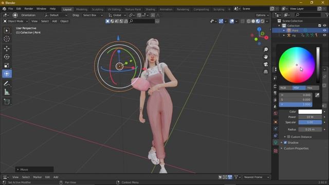The width and height of the screenshot is (329, 185).
Task: Select the Measure tool
Action: click(7, 92)
